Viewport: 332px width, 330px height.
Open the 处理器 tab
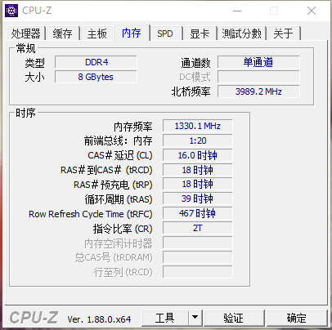(x=26, y=33)
